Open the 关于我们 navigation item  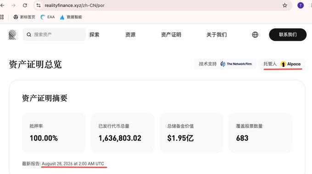[x=217, y=34]
